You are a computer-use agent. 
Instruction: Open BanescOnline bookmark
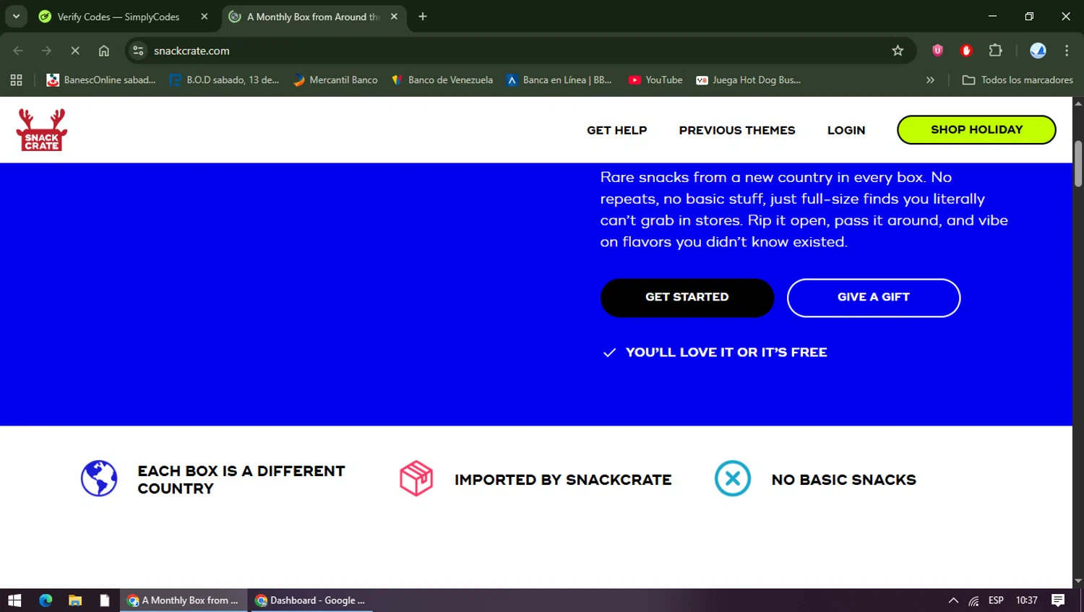tap(101, 80)
